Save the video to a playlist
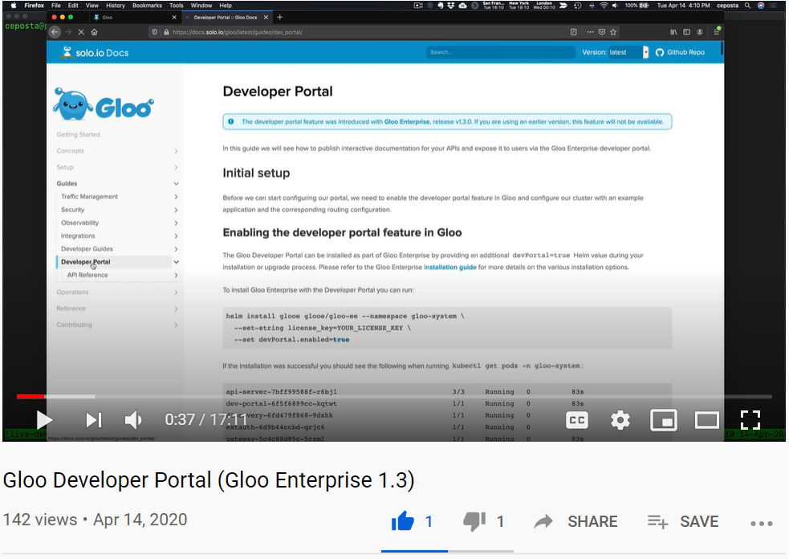This screenshot has width=789, height=559. coord(683,521)
